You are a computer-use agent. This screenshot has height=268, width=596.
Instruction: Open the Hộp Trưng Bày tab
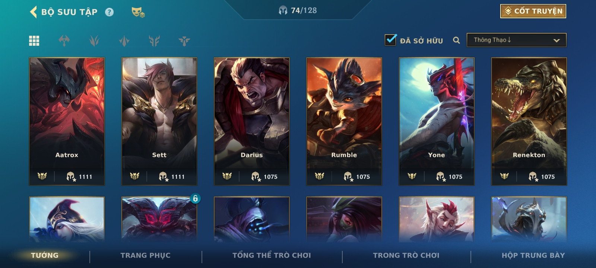[x=533, y=255]
